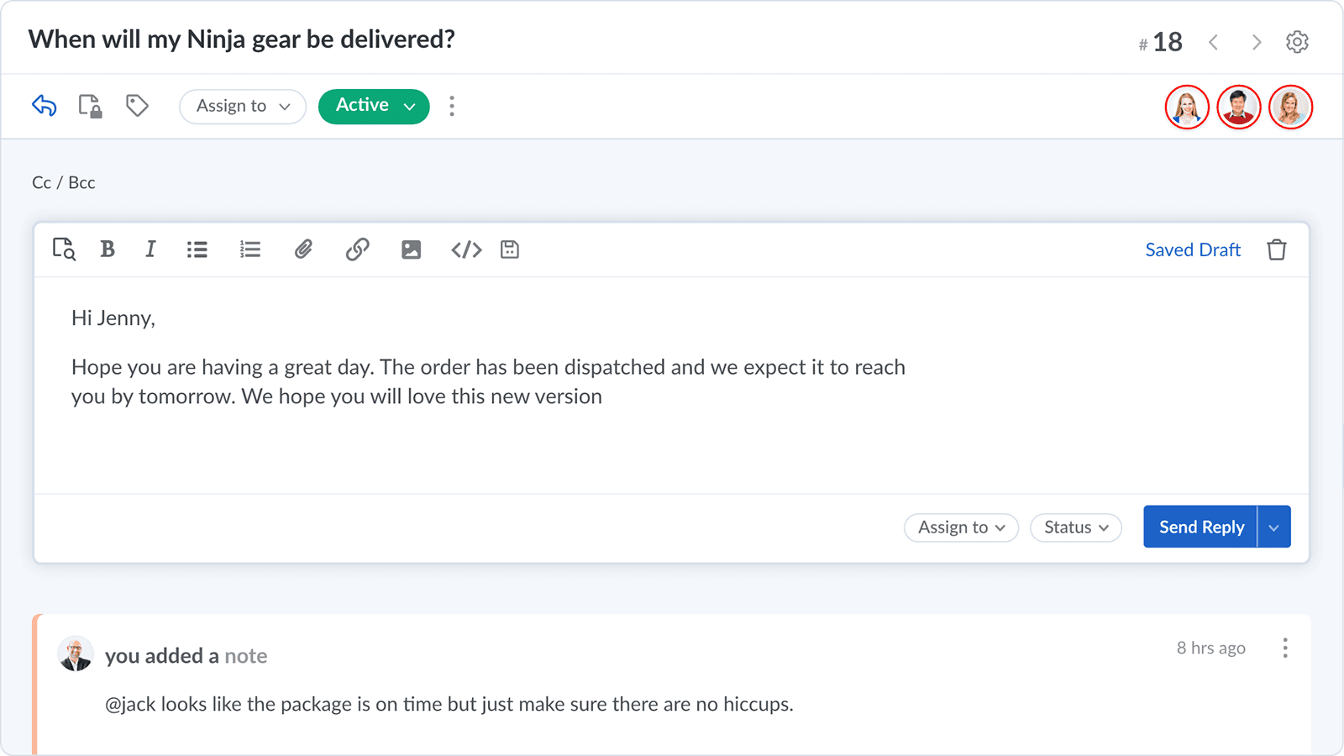The image size is (1344, 756).
Task: Open the code view icon
Action: pos(465,249)
